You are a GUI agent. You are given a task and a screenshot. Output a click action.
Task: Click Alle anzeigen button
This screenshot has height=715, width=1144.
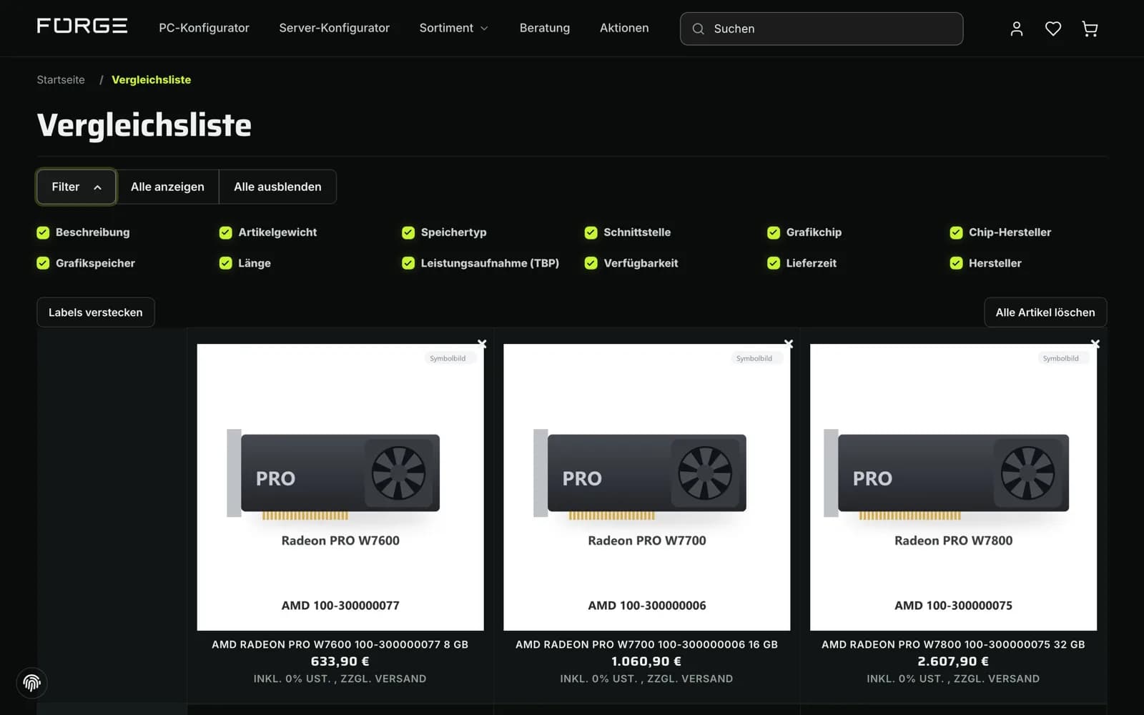pyautogui.click(x=167, y=187)
